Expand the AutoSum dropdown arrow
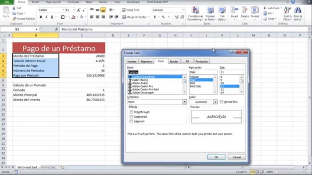 point(281,8)
